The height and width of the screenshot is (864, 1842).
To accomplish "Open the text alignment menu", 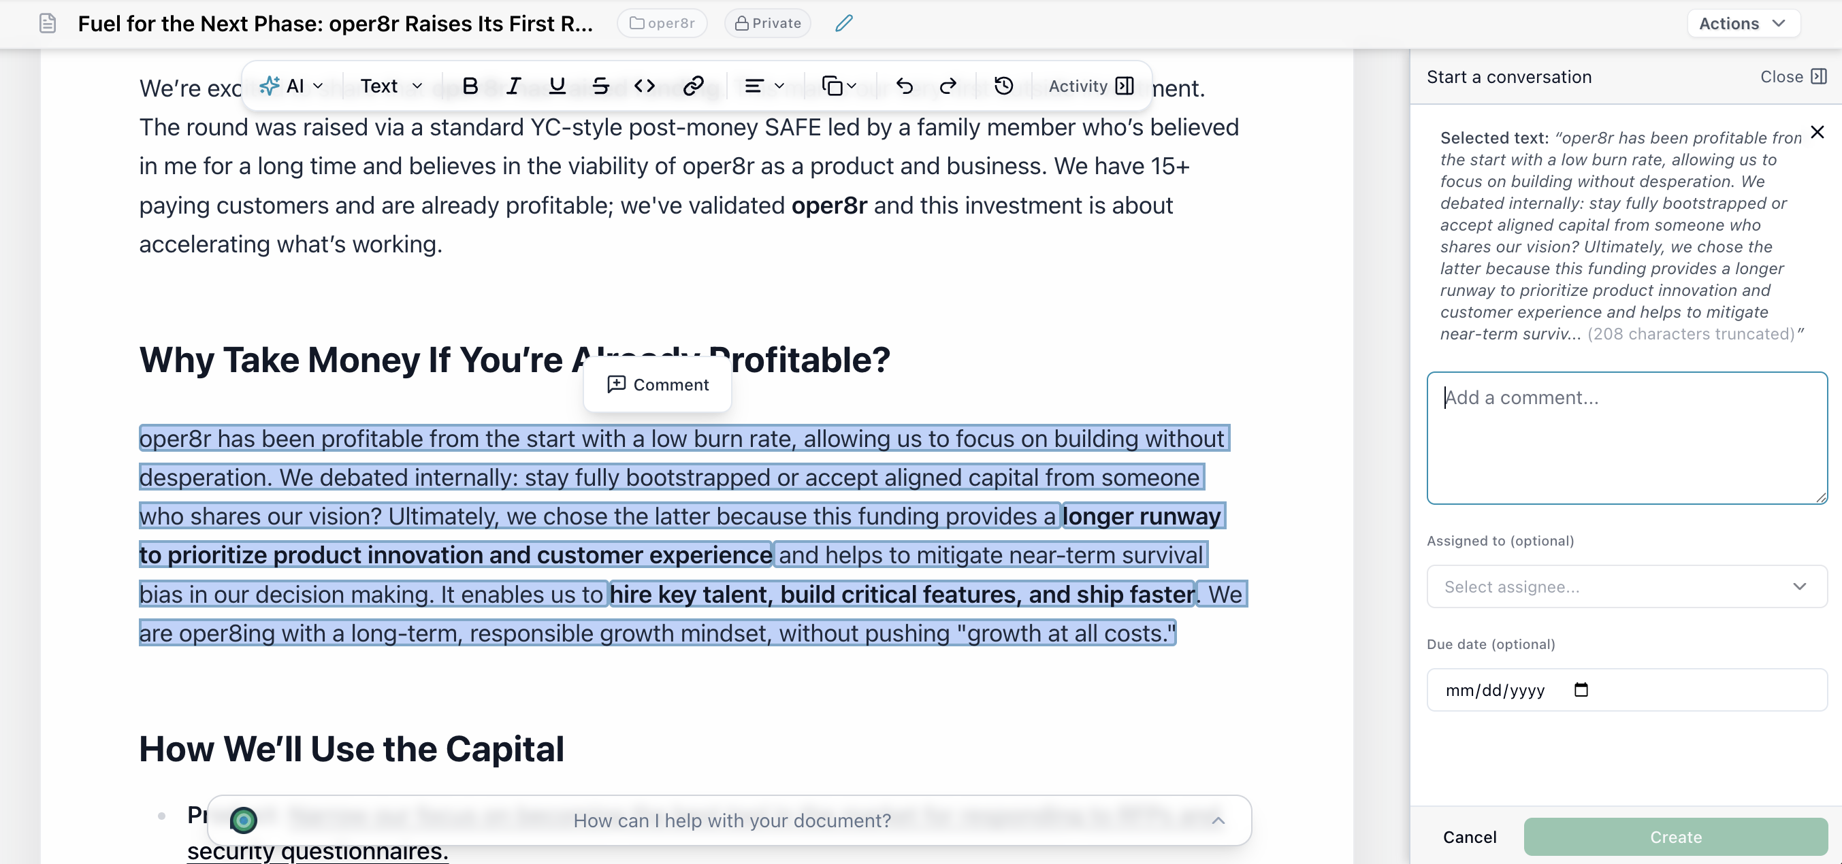I will click(764, 86).
